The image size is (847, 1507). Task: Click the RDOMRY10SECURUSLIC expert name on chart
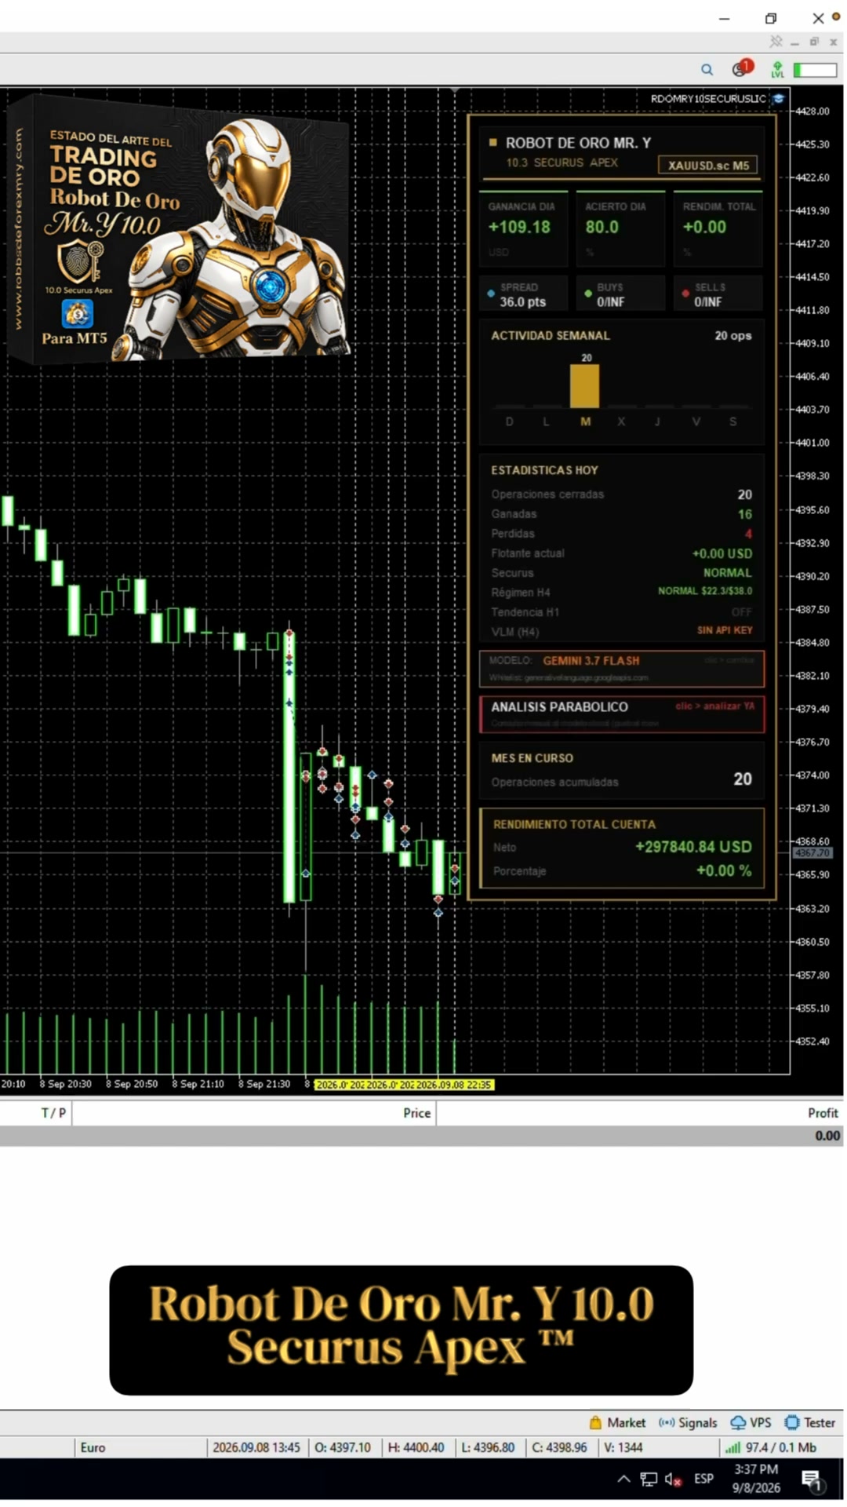[x=708, y=99]
